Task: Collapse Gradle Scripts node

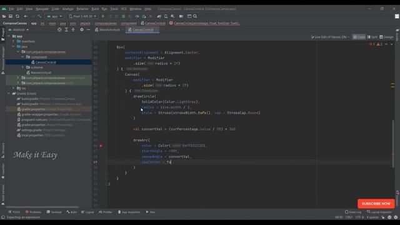Action: pyautogui.click(x=9, y=93)
